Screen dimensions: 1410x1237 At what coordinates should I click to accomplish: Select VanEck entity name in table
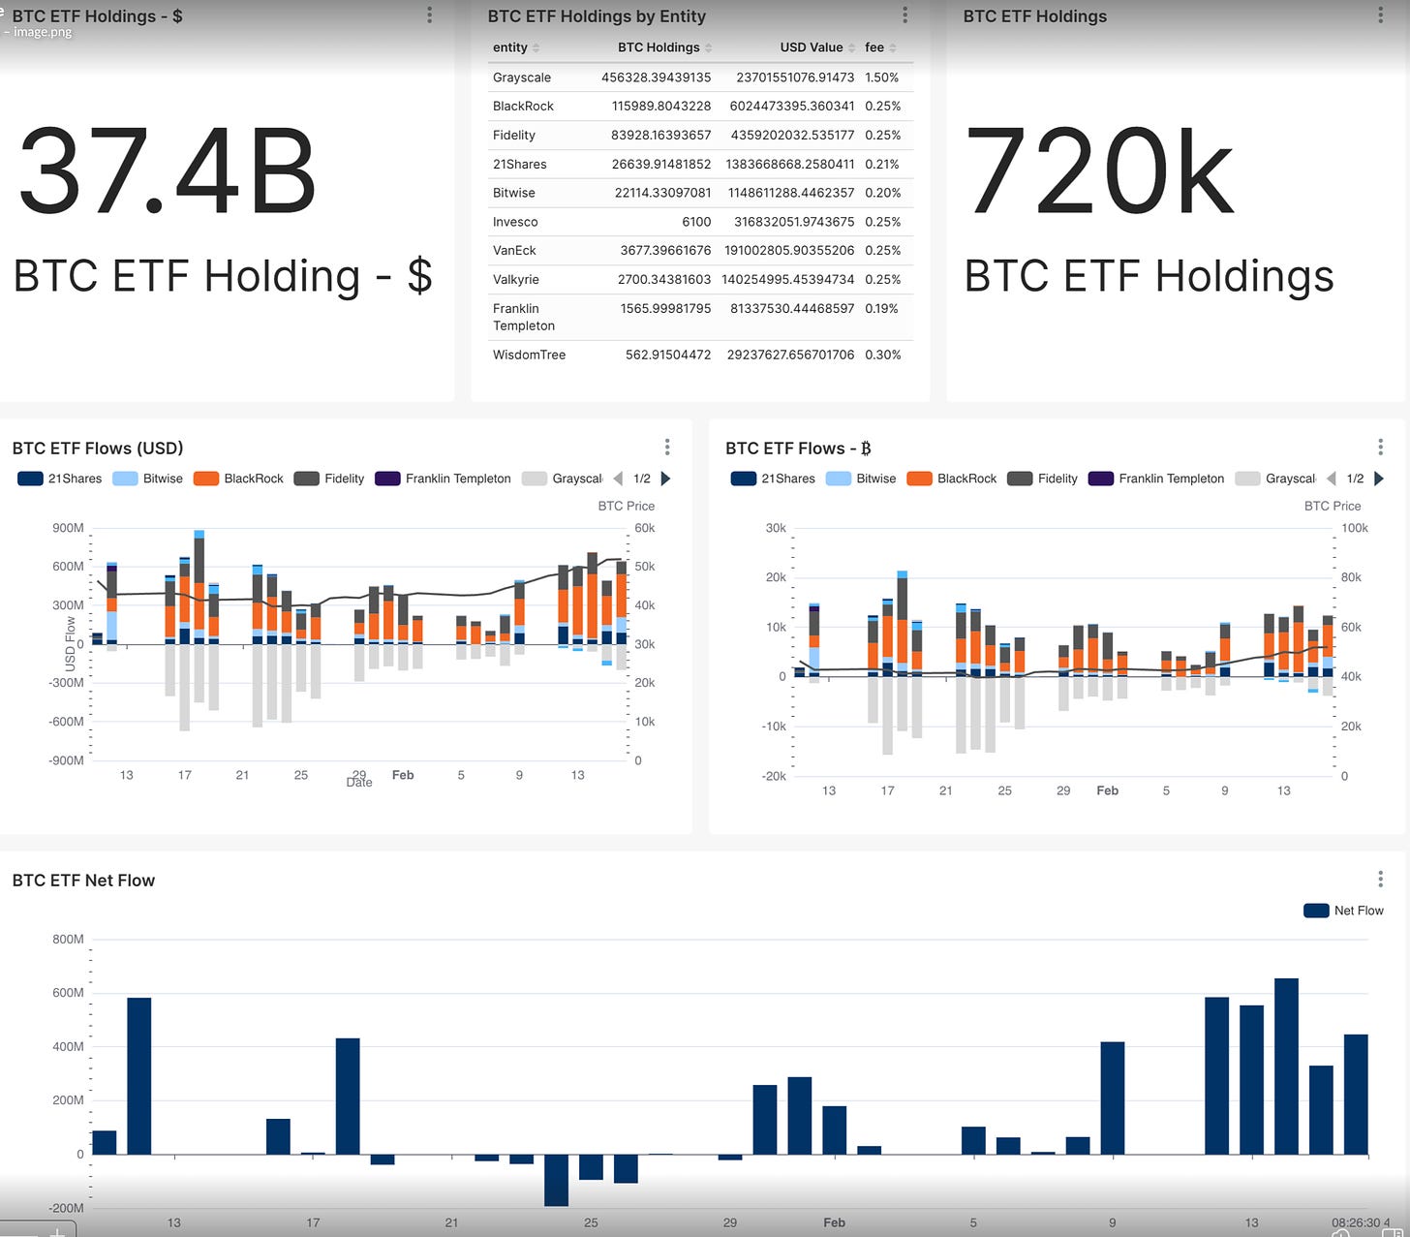(514, 250)
